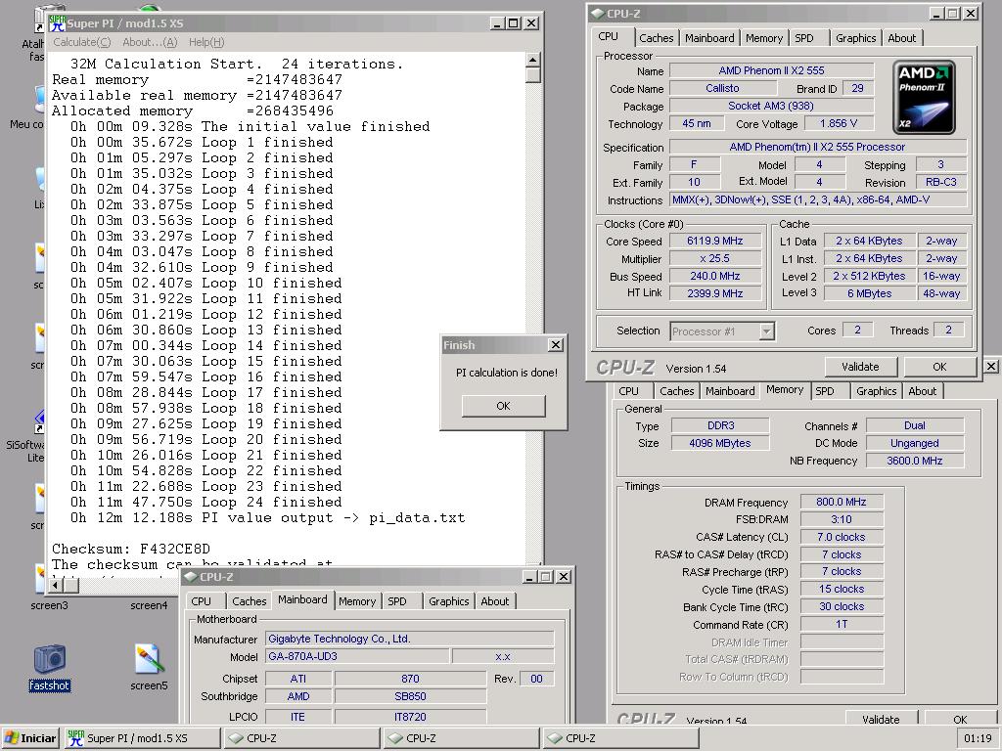
Task: Click the Iniciar start button
Action: 30,738
